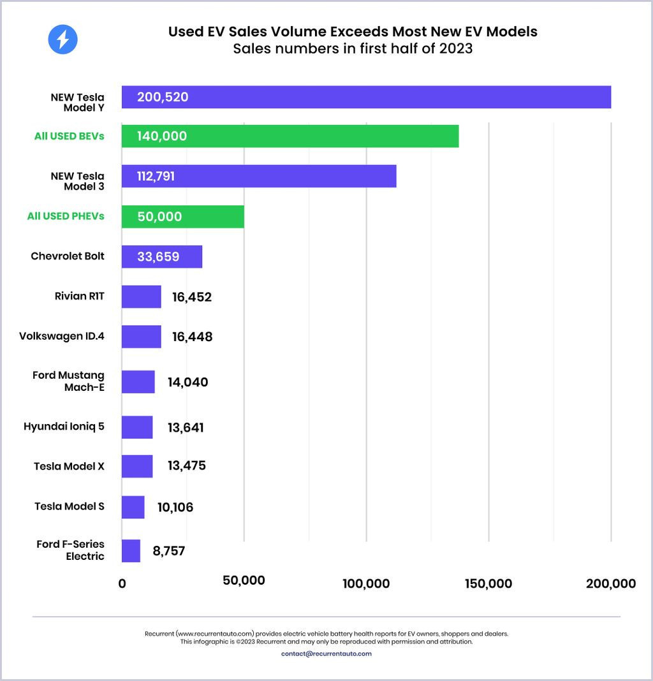The height and width of the screenshot is (681, 653).
Task: Click the Recurrent lightning bolt logo
Action: tap(62, 40)
